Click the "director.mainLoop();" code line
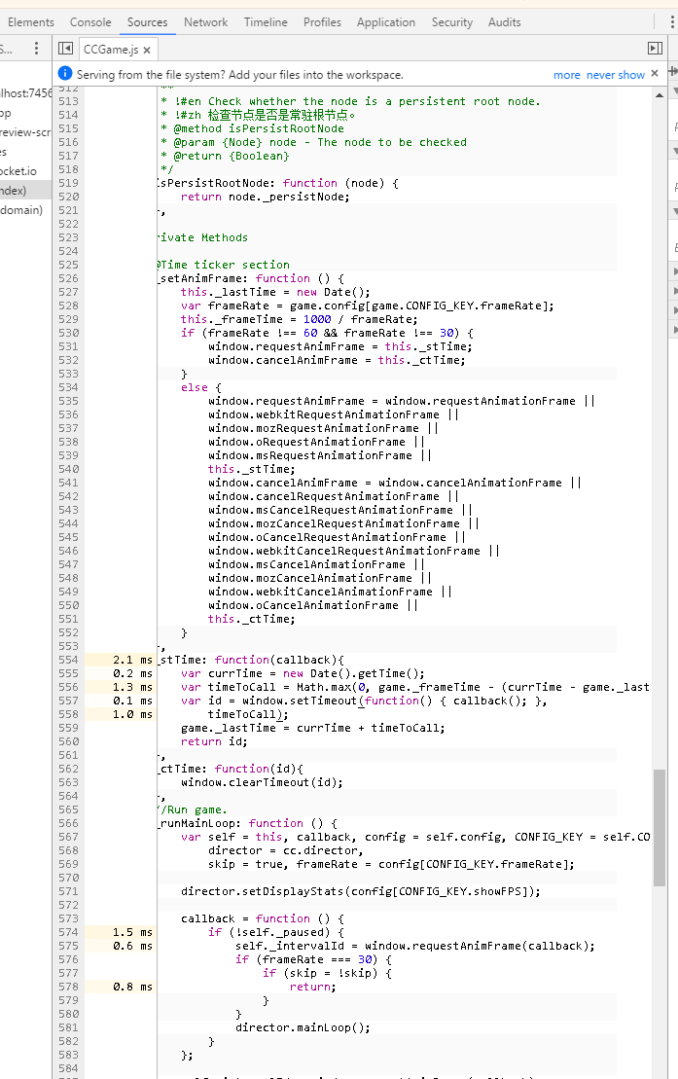678x1079 pixels. 303,1027
